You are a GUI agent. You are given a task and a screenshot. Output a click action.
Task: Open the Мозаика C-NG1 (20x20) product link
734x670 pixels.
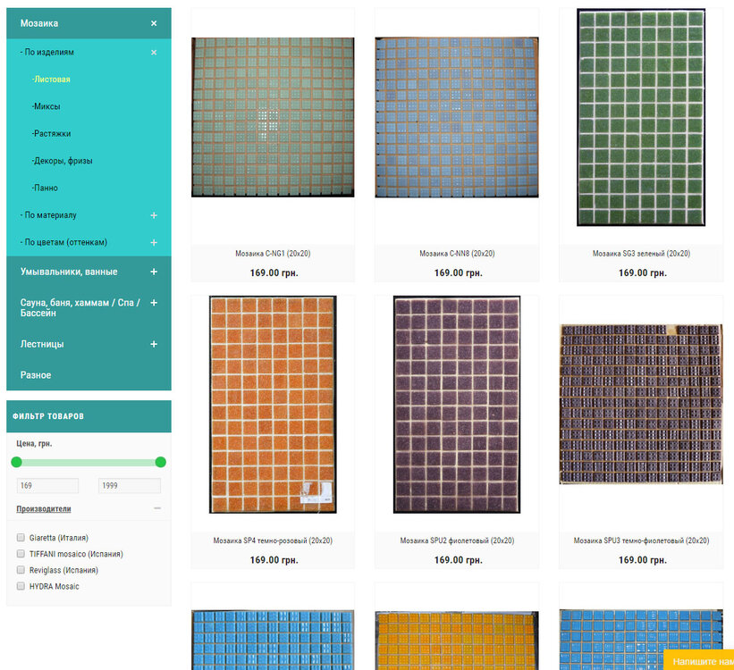pos(273,254)
